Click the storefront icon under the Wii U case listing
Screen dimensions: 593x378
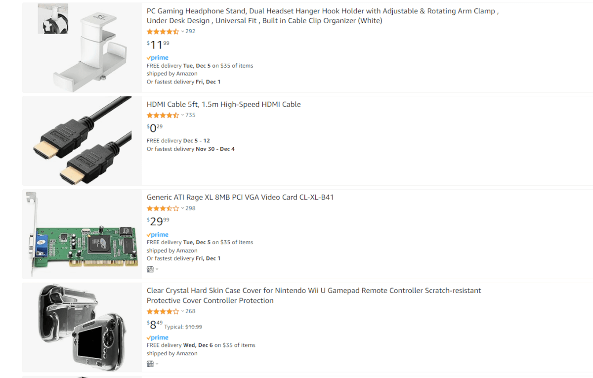(150, 364)
